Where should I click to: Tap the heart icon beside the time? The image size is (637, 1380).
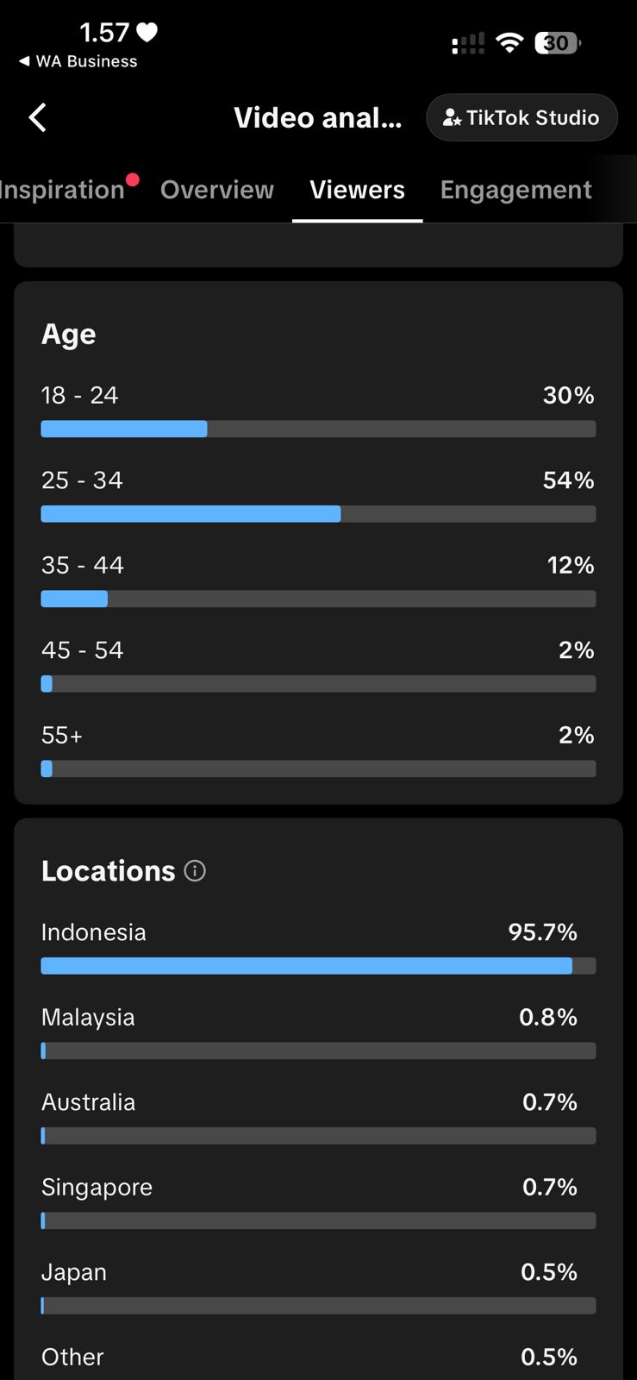click(x=147, y=33)
